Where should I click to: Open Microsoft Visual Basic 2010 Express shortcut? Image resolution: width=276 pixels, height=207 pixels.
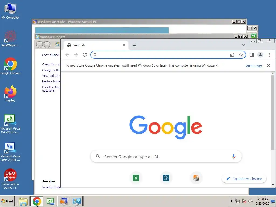pos(10,152)
